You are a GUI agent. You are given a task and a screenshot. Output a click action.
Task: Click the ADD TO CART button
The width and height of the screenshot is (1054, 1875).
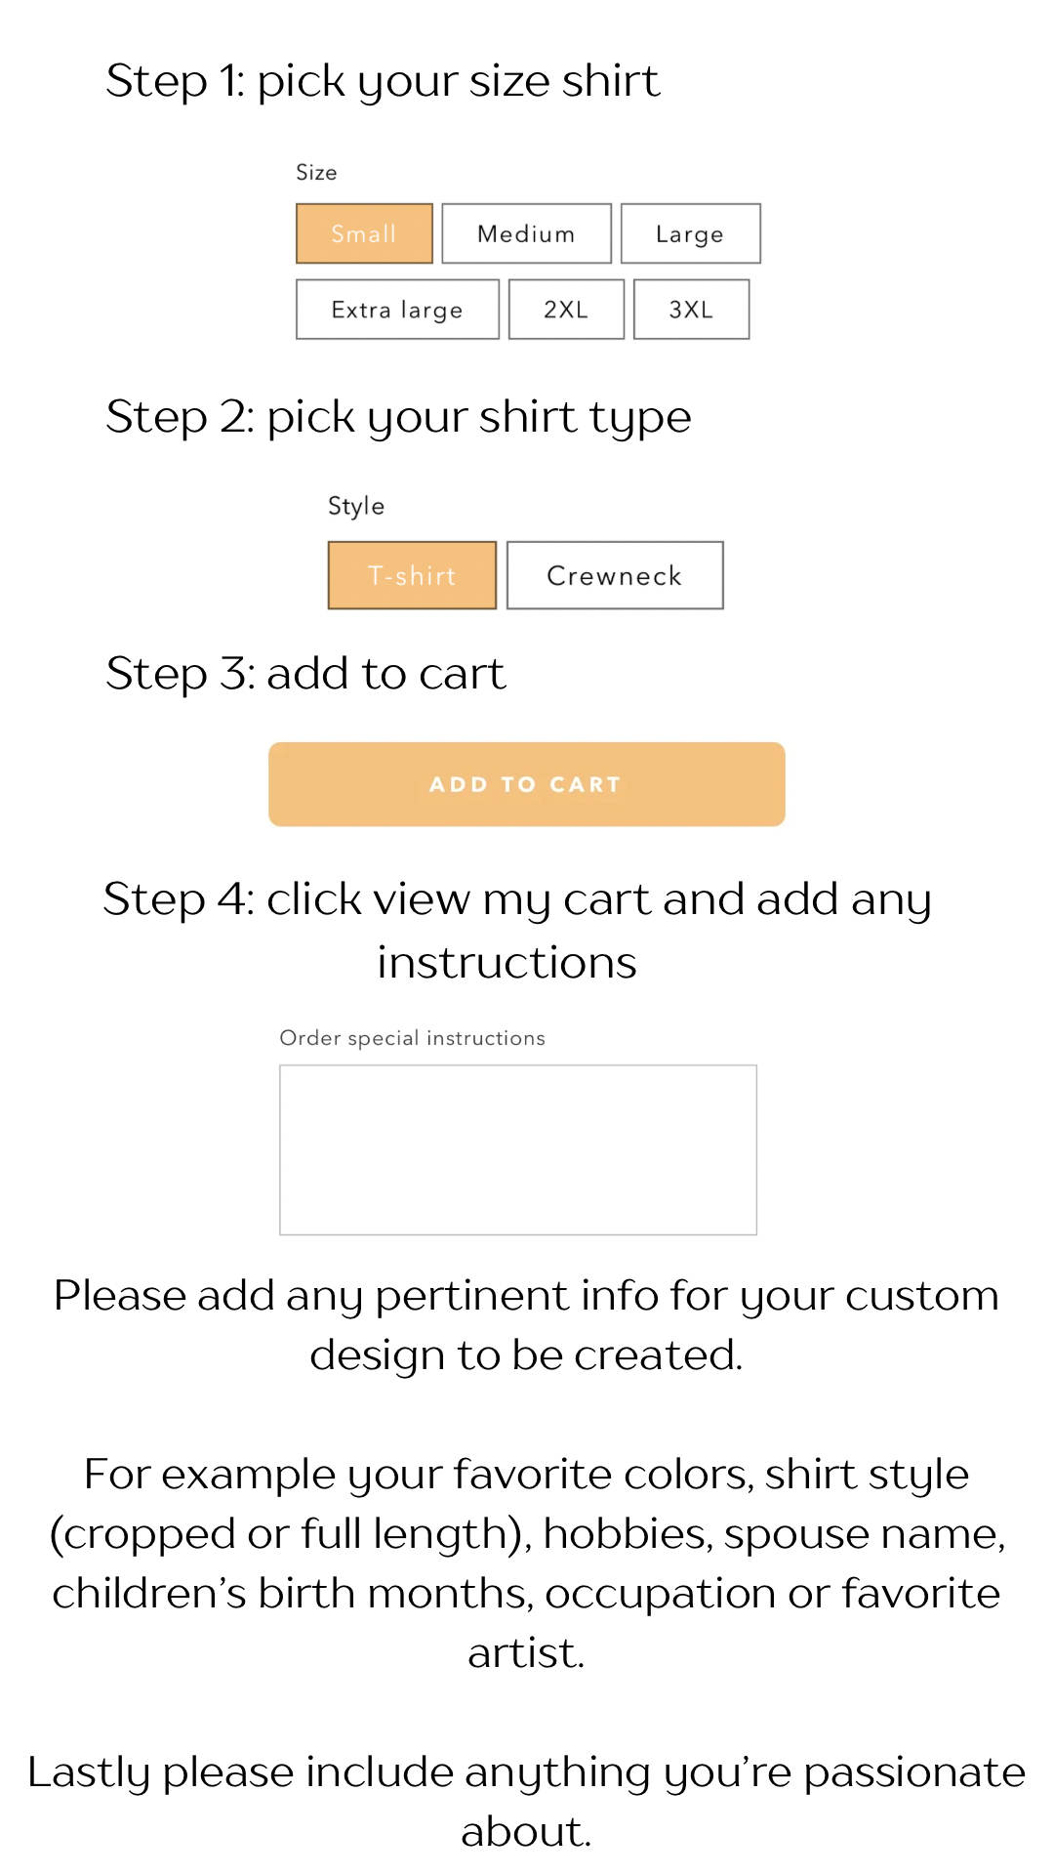coord(526,783)
